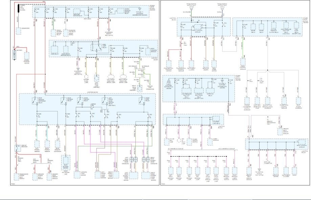Select the Wiper Module box
Screen dimensions: 311x200
(x=210, y=142)
